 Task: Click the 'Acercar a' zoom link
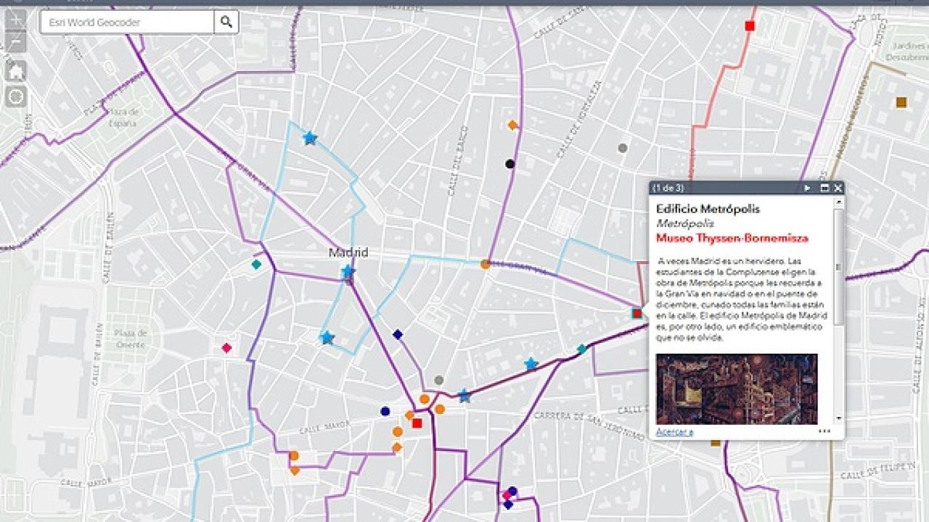(674, 432)
